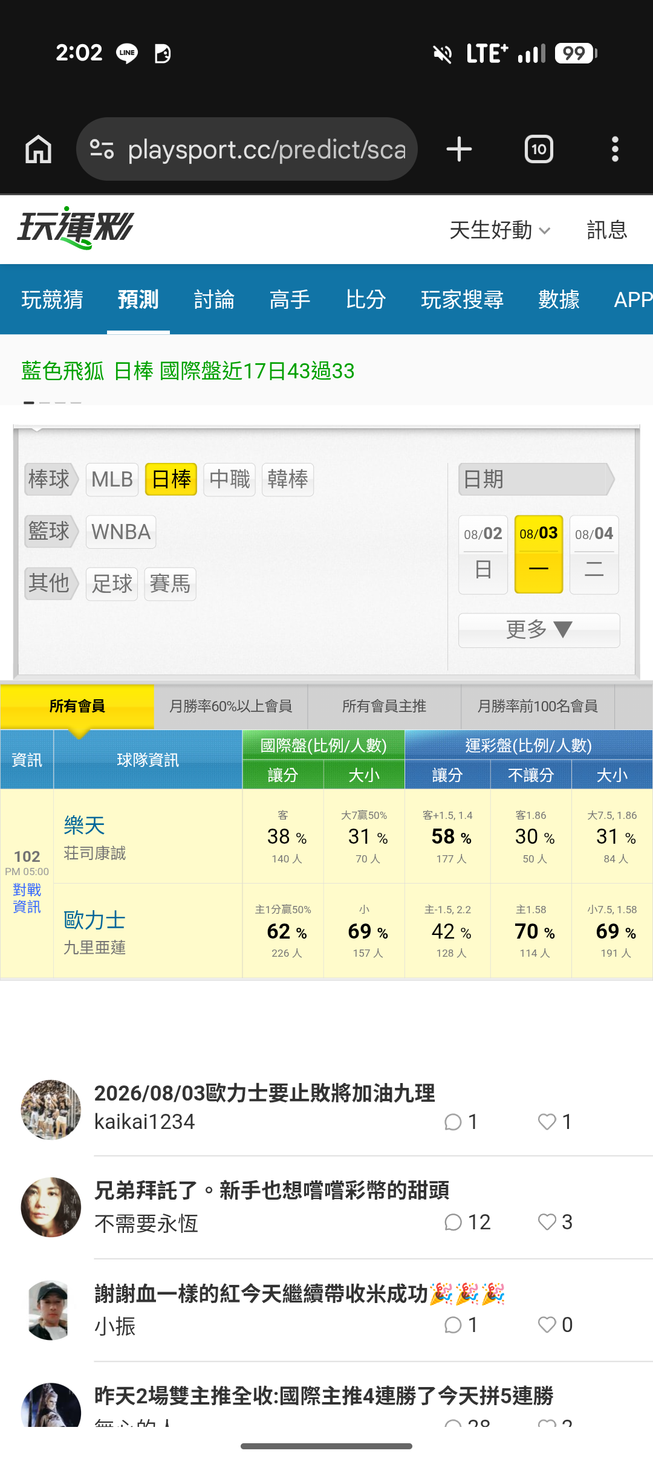Open the 討論 navigation tab
This screenshot has height=1465, width=653.
click(x=214, y=299)
